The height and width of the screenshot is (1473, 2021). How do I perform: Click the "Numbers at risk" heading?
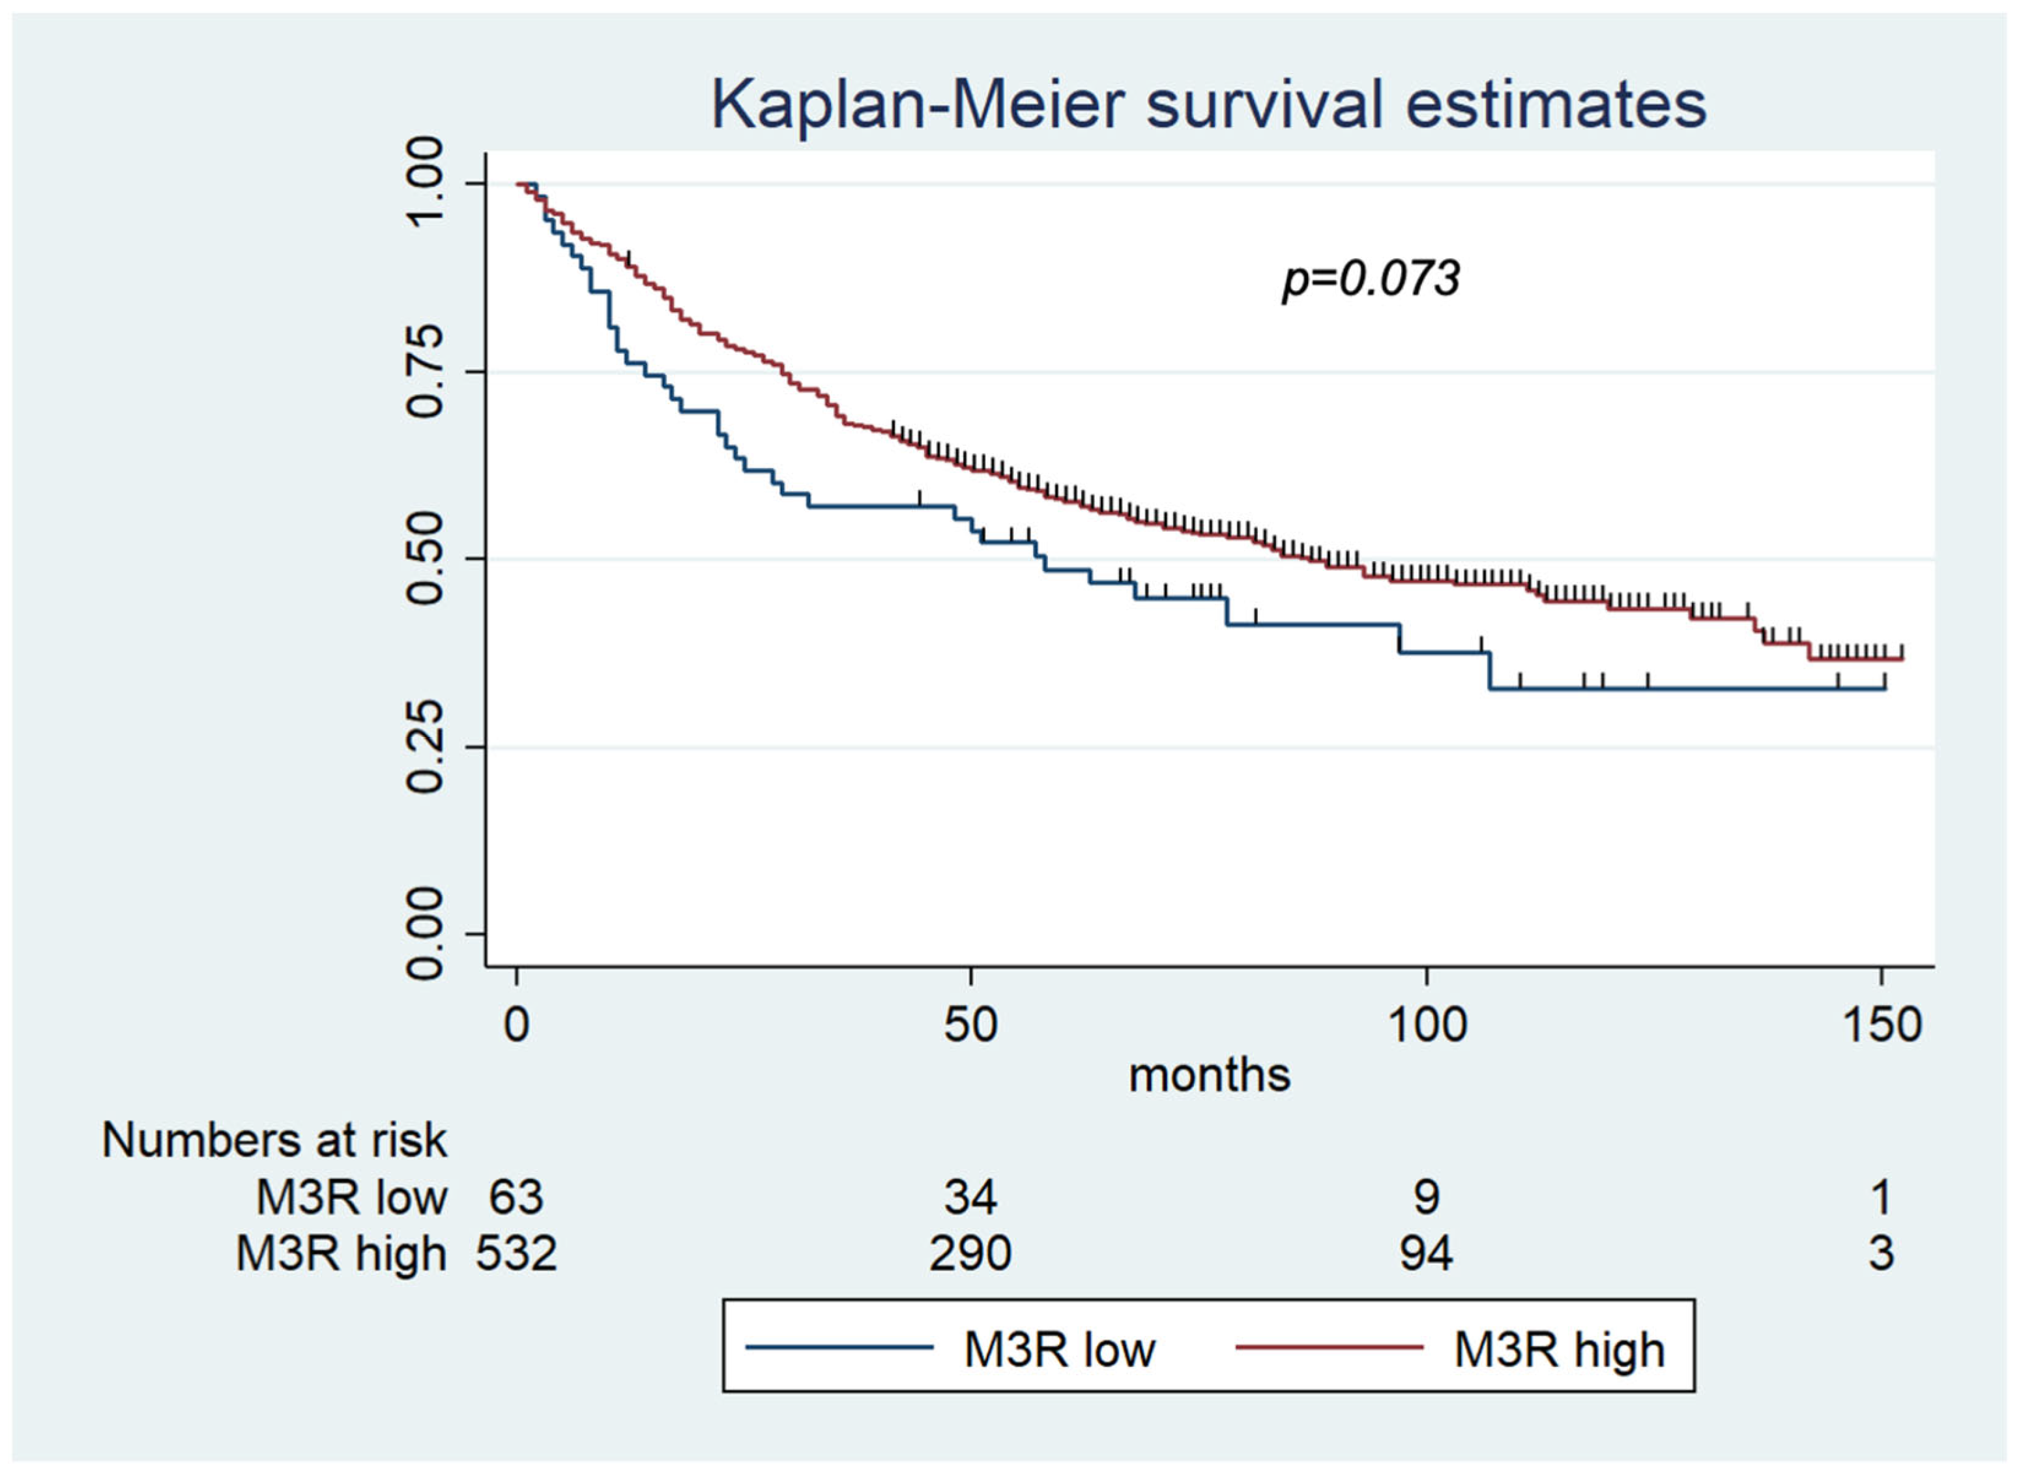[x=274, y=1139]
